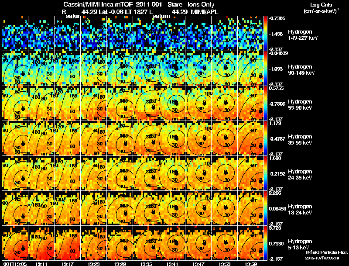This screenshot has height=266, width=349.
Task: Select the 35-55 keV panel at 13:17
Action: (68, 138)
